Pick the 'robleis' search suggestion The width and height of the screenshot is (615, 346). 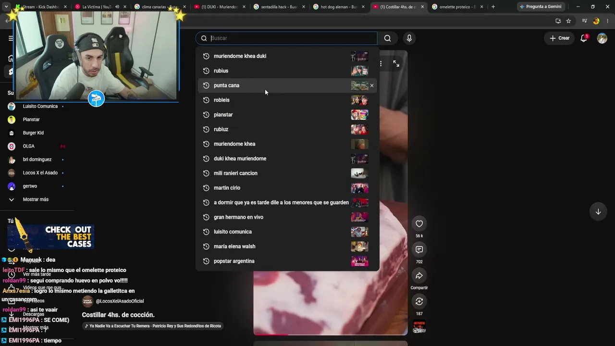click(x=287, y=100)
